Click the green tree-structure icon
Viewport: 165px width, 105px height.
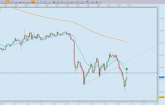97,2
